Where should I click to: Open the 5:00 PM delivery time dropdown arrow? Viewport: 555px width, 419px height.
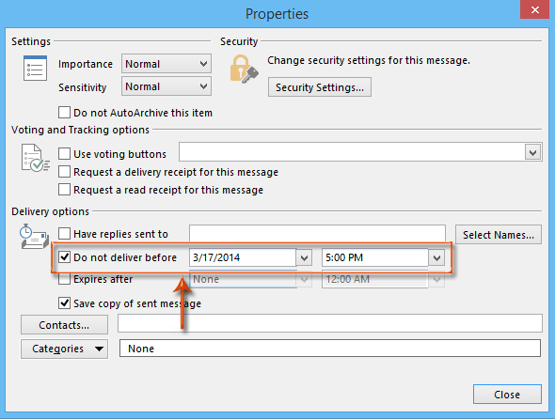click(436, 257)
